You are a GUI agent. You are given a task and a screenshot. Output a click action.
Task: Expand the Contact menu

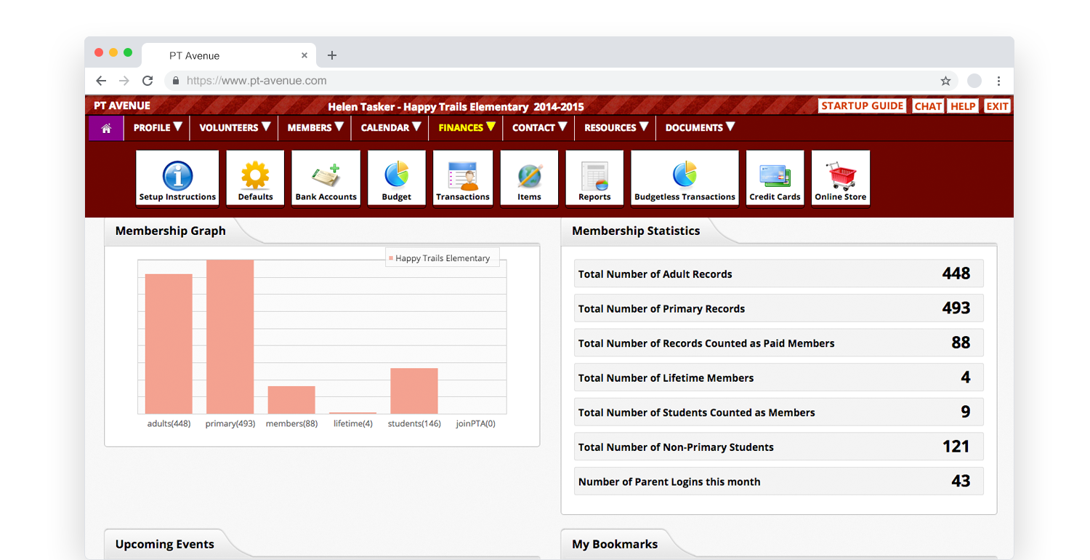coord(540,127)
